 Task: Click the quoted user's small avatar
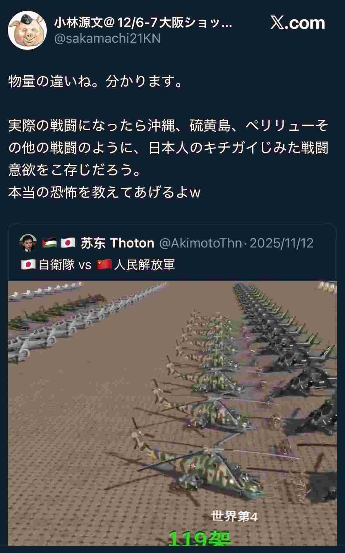[x=28, y=243]
